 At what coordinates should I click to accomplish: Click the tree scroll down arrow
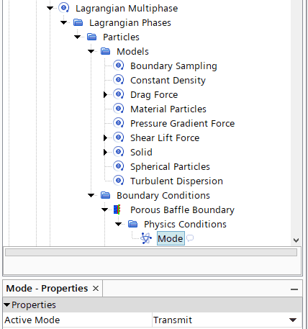[296, 240]
